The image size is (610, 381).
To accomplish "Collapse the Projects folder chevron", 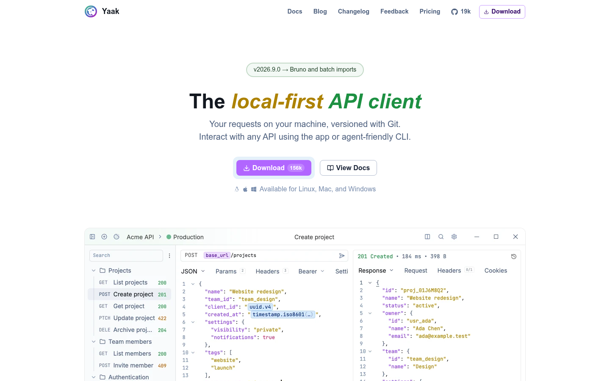I will click(94, 271).
